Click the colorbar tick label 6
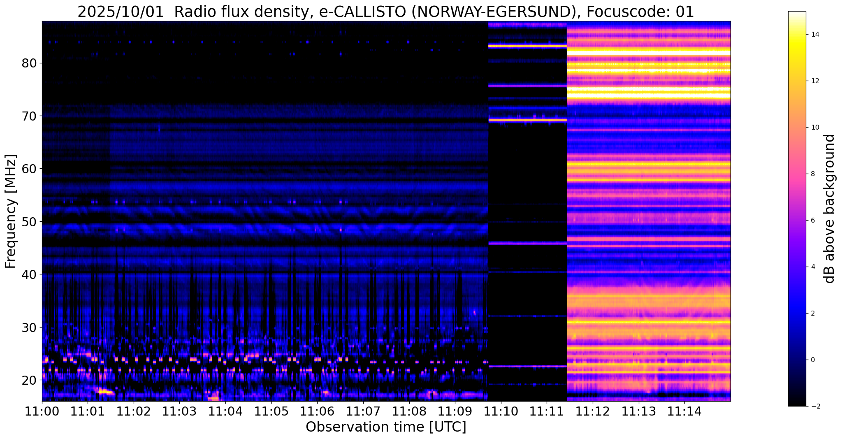This screenshot has width=842, height=439. (x=812, y=221)
